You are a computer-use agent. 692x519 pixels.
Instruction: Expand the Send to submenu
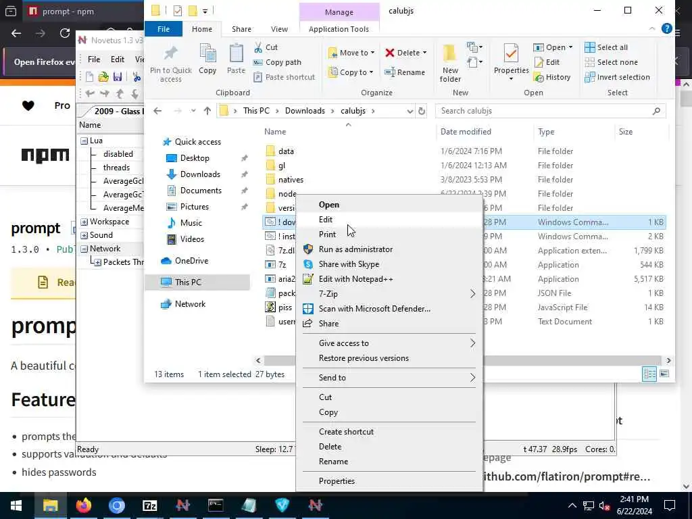472,378
